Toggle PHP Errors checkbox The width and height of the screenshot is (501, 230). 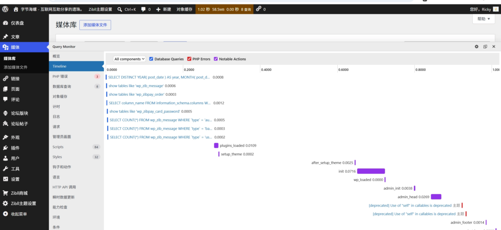click(x=189, y=59)
